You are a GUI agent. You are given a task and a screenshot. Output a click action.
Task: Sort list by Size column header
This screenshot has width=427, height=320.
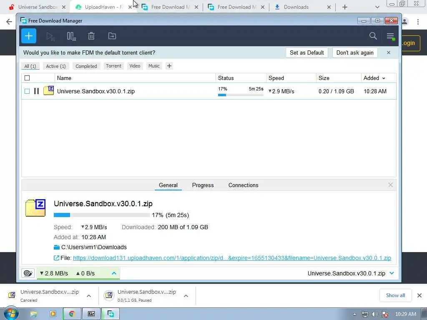click(339, 78)
